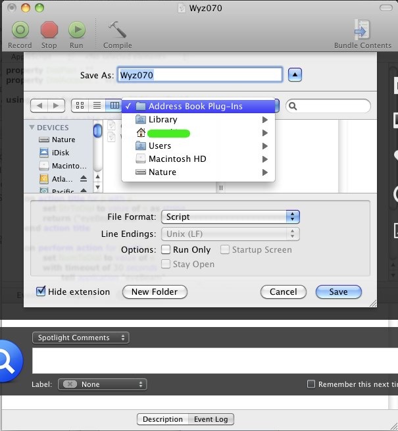
Task: Choose Users from the path menu
Action: 198,146
